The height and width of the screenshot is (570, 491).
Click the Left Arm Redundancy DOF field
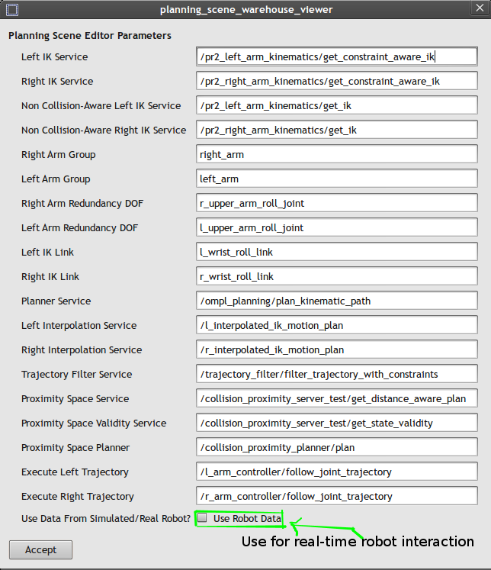pos(336,228)
